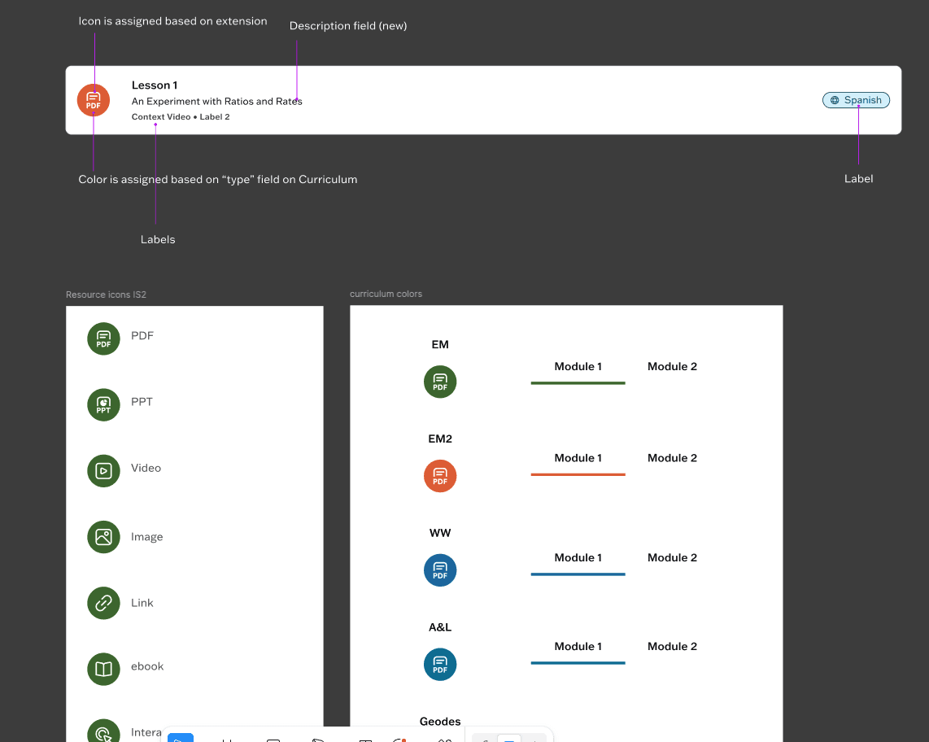Open Module 1 tab in the WW row
This screenshot has width=929, height=742.
tap(578, 557)
